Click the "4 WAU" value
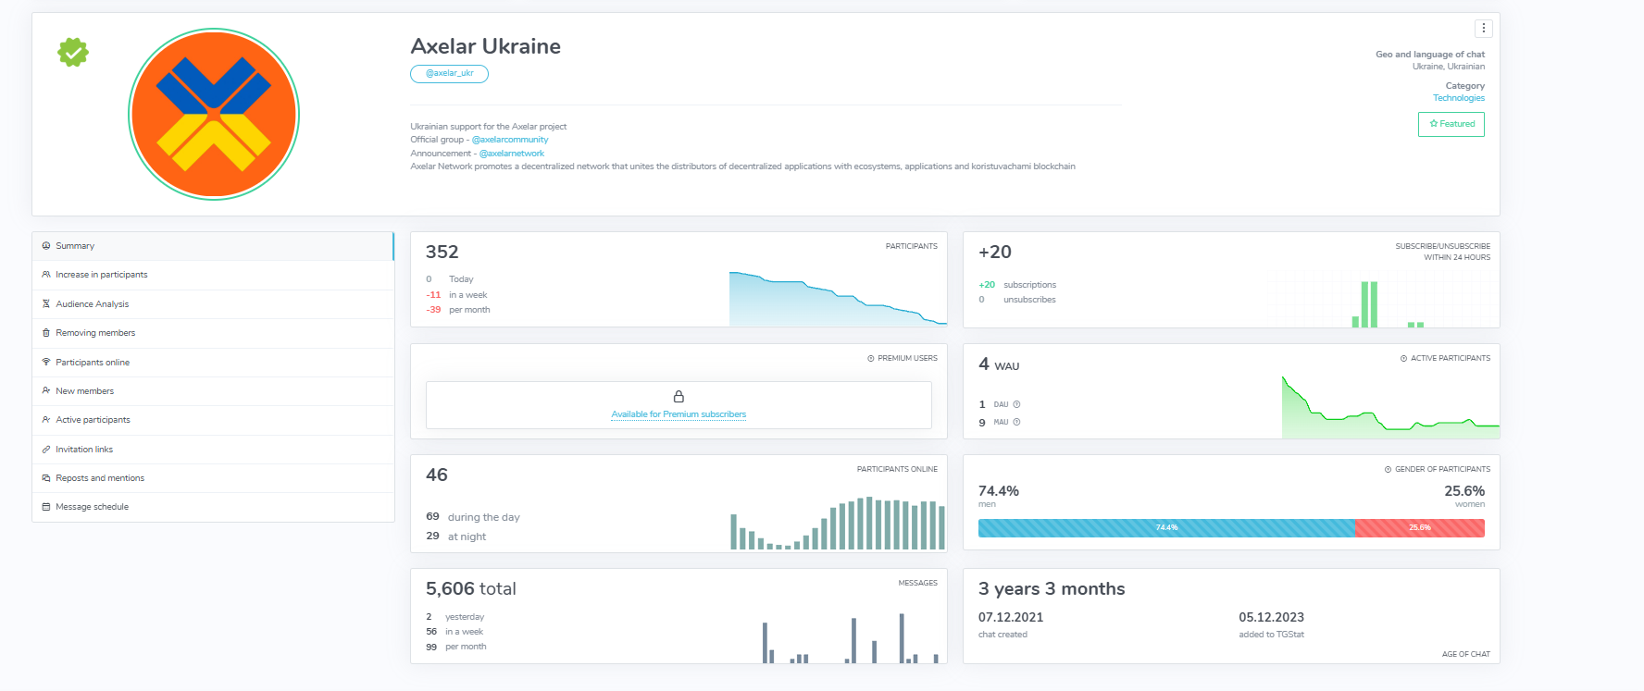 point(999,364)
